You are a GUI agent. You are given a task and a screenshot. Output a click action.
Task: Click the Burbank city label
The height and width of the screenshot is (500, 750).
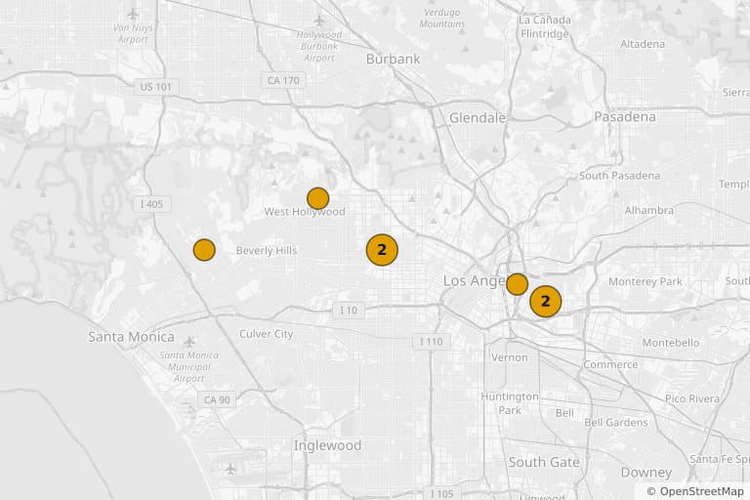coord(394,59)
